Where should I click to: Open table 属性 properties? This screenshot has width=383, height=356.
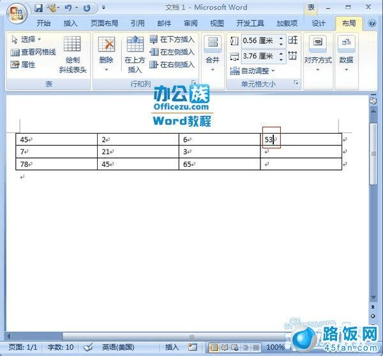(x=23, y=64)
